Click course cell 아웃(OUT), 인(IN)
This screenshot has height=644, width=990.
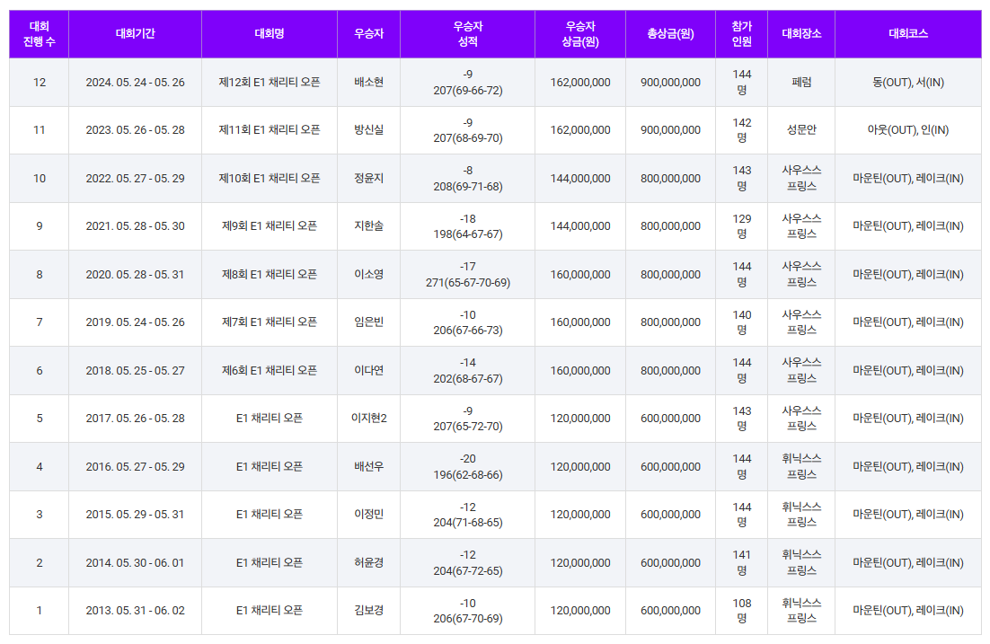908,130
